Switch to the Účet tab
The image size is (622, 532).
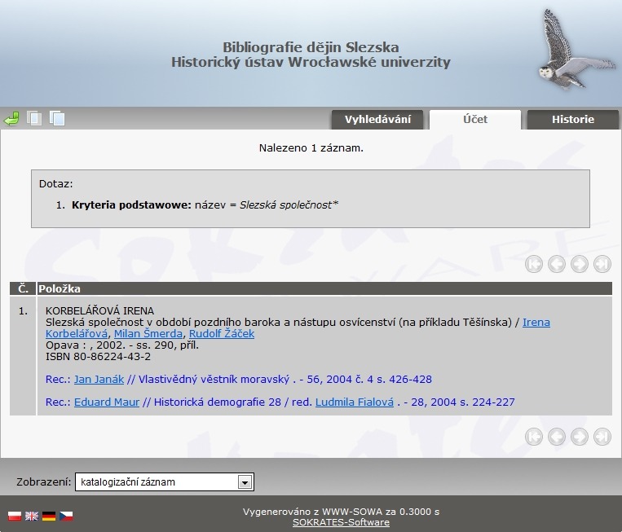click(474, 119)
